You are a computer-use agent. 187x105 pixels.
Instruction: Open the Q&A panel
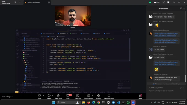(x=68, y=97)
